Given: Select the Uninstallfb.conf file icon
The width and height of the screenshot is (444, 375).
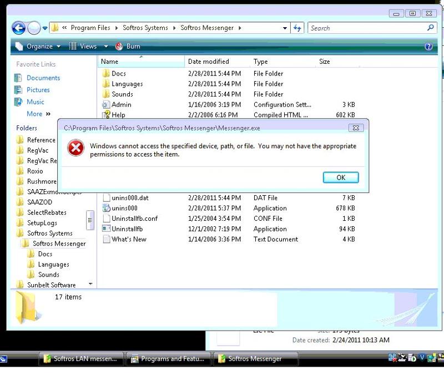Looking at the screenshot, I should (x=106, y=219).
